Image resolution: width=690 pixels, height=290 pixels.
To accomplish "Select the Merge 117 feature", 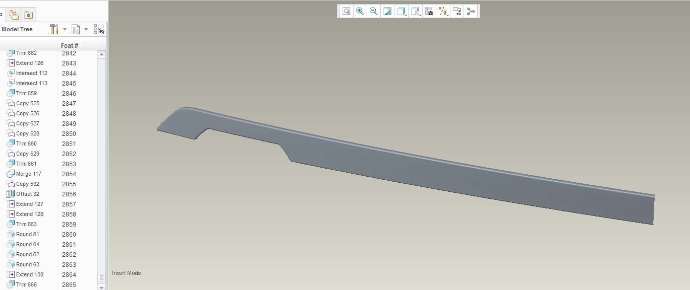I will pyautogui.click(x=24, y=174).
